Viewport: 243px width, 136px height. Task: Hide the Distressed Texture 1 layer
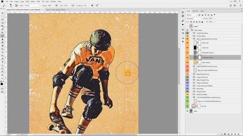[187, 57]
